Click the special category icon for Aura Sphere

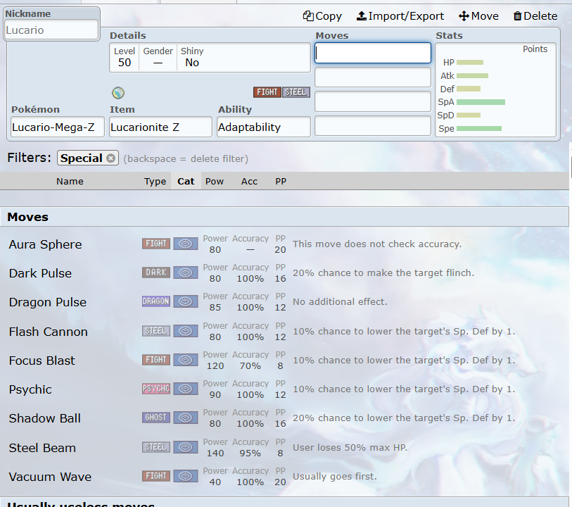pyautogui.click(x=186, y=244)
